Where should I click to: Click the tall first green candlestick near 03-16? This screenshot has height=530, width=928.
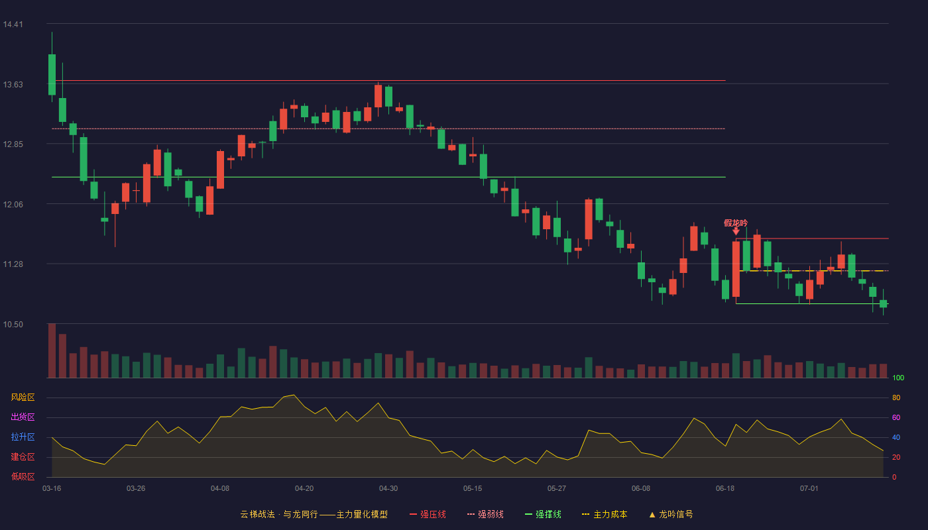point(52,74)
